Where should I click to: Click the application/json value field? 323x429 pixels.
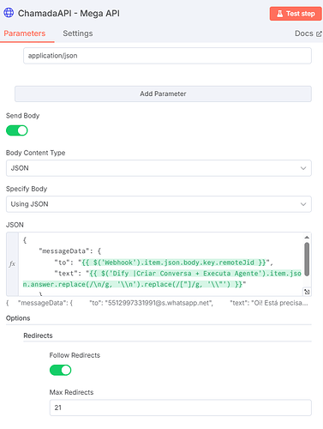[x=167, y=56]
